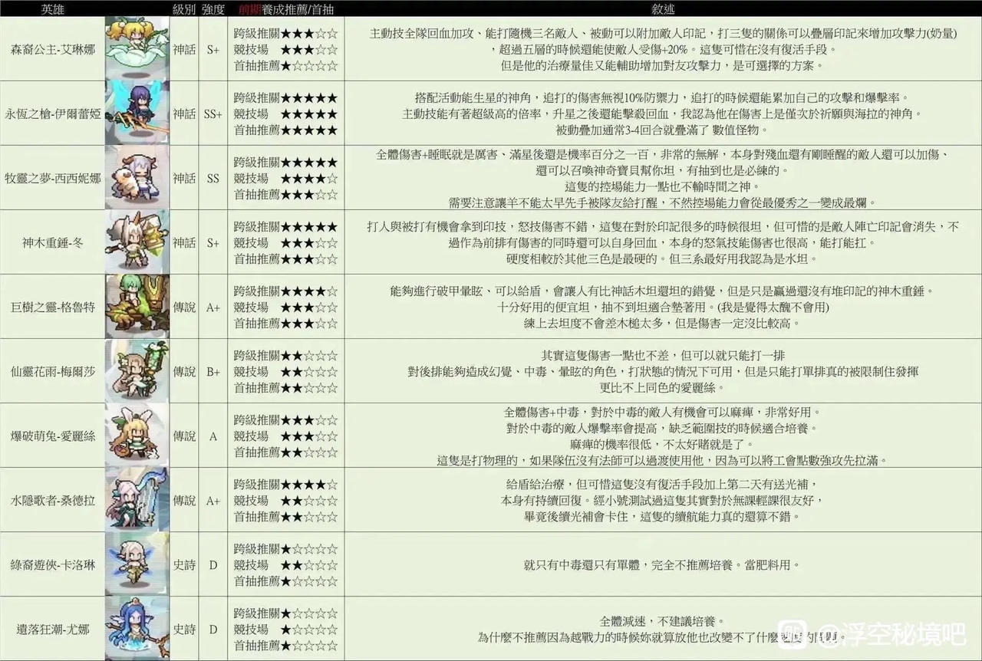Click the hero name 綠裔遊俠-卡洛琳
The width and height of the screenshot is (982, 661).
pyautogui.click(x=53, y=564)
